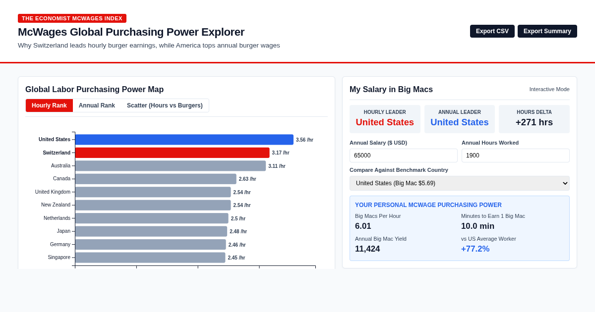Click the Singapore bar in chart

click(150, 258)
